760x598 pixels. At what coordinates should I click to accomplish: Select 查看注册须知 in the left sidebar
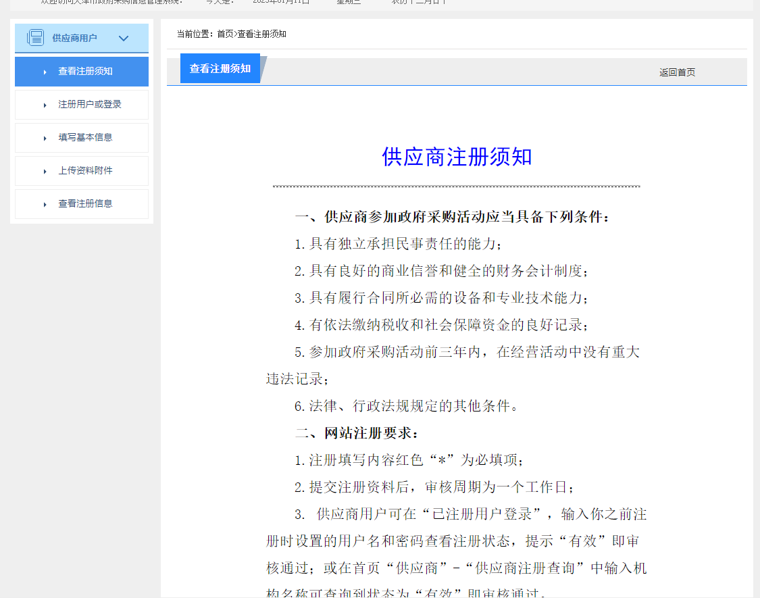pyautogui.click(x=85, y=72)
